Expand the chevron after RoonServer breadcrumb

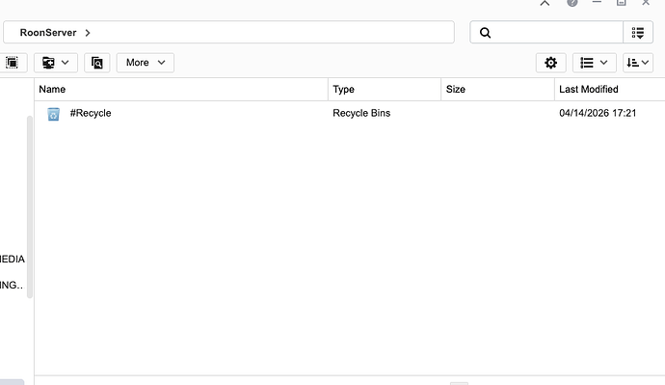tap(88, 33)
